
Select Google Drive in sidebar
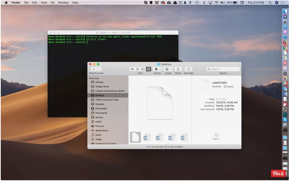click(108, 87)
